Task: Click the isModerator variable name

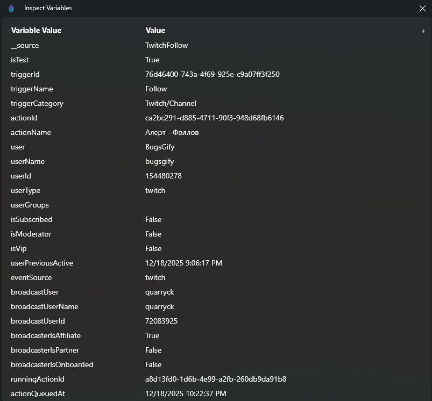Action: click(31, 234)
